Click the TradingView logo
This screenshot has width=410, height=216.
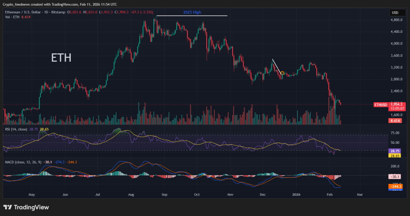click(x=26, y=207)
